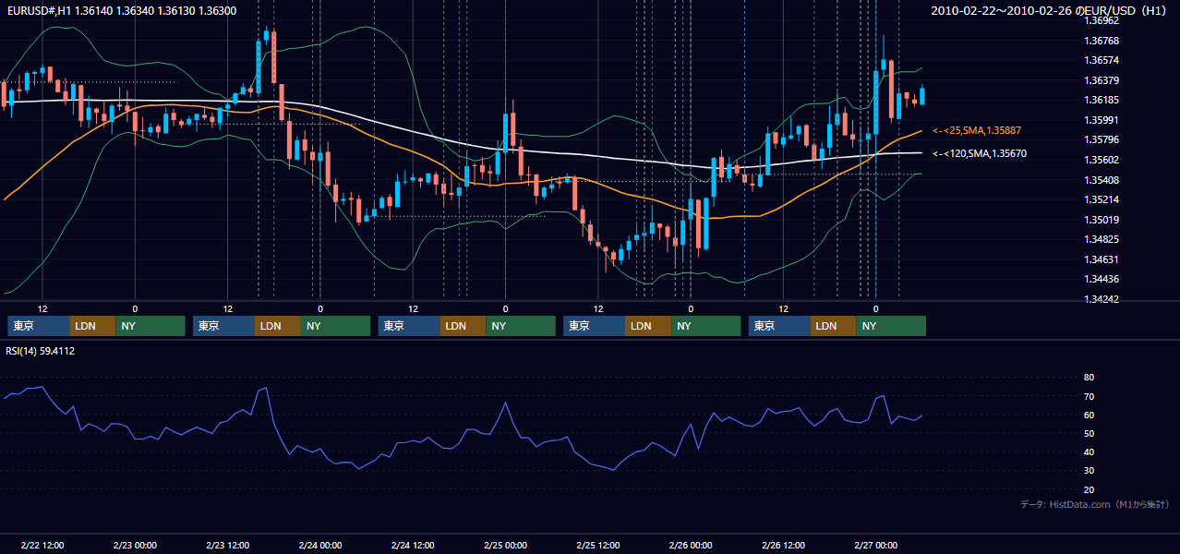The image size is (1180, 554).
Task: Click price axis label 1.35408
Action: 1101,180
